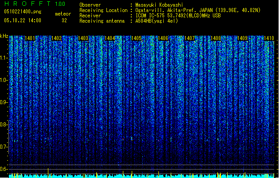Click the 1.1 kHz axis label
279x178 pixels.
coord(4,58)
